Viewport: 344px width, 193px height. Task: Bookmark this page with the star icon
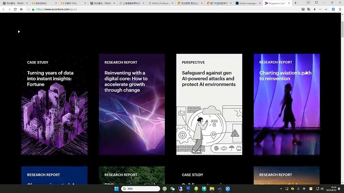tap(21, 9)
